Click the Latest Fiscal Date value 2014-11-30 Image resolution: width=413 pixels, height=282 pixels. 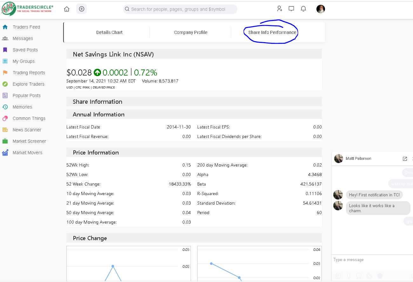click(179, 127)
